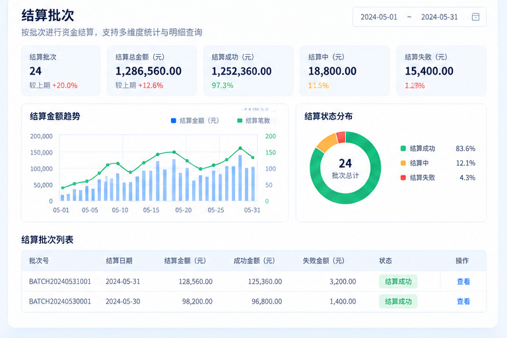
Task: Click x-axis label 05-15 in trend chart
Action: [151, 210]
